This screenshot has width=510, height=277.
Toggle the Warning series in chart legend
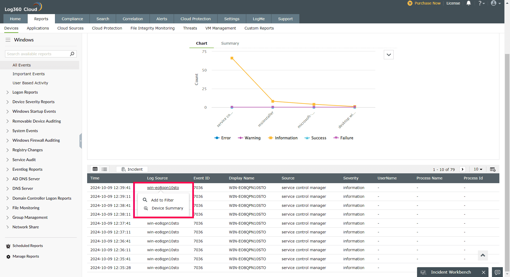249,138
